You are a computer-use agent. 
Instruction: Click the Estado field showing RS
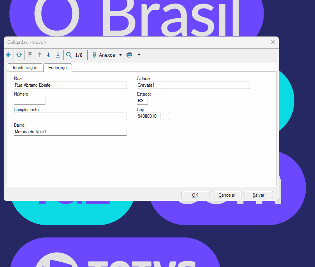[x=142, y=101]
